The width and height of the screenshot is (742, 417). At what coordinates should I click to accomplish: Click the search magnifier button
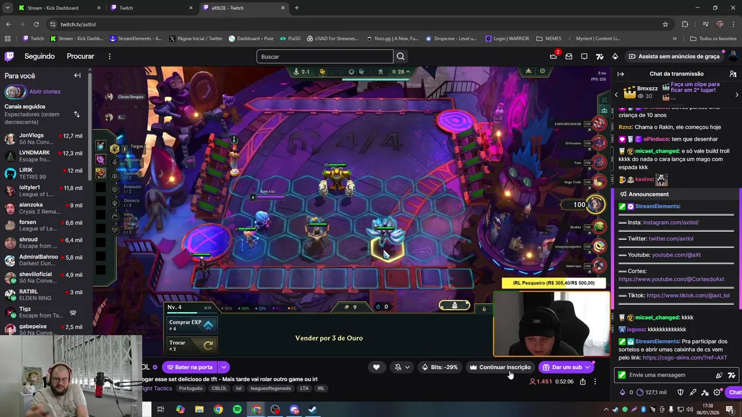(x=401, y=56)
